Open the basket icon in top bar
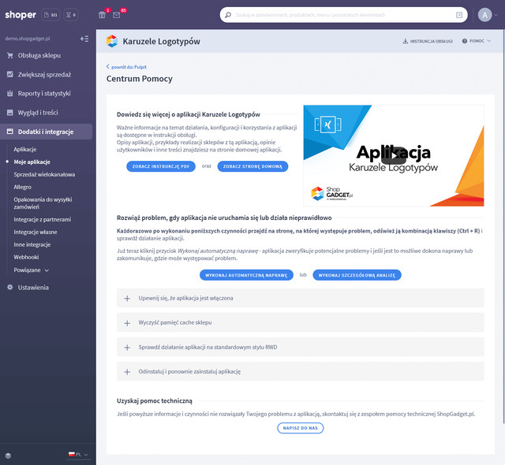The image size is (505, 465). click(x=102, y=15)
